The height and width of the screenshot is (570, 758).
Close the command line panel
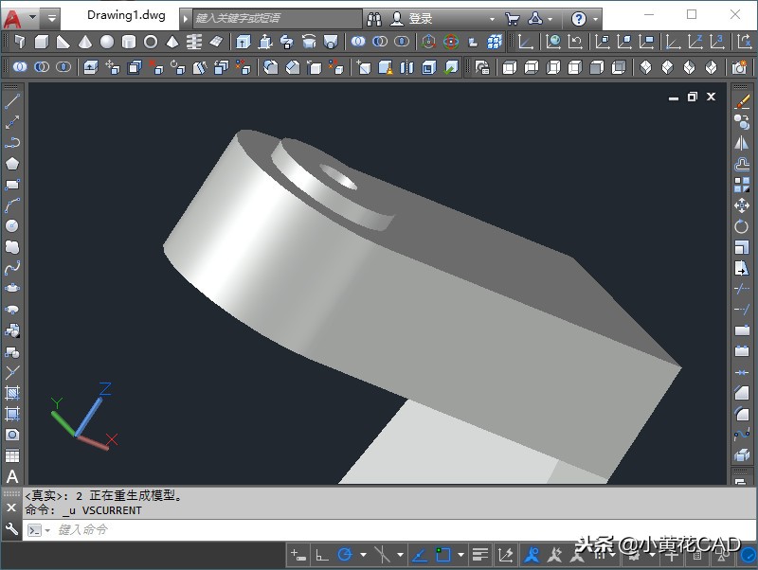[x=11, y=508]
